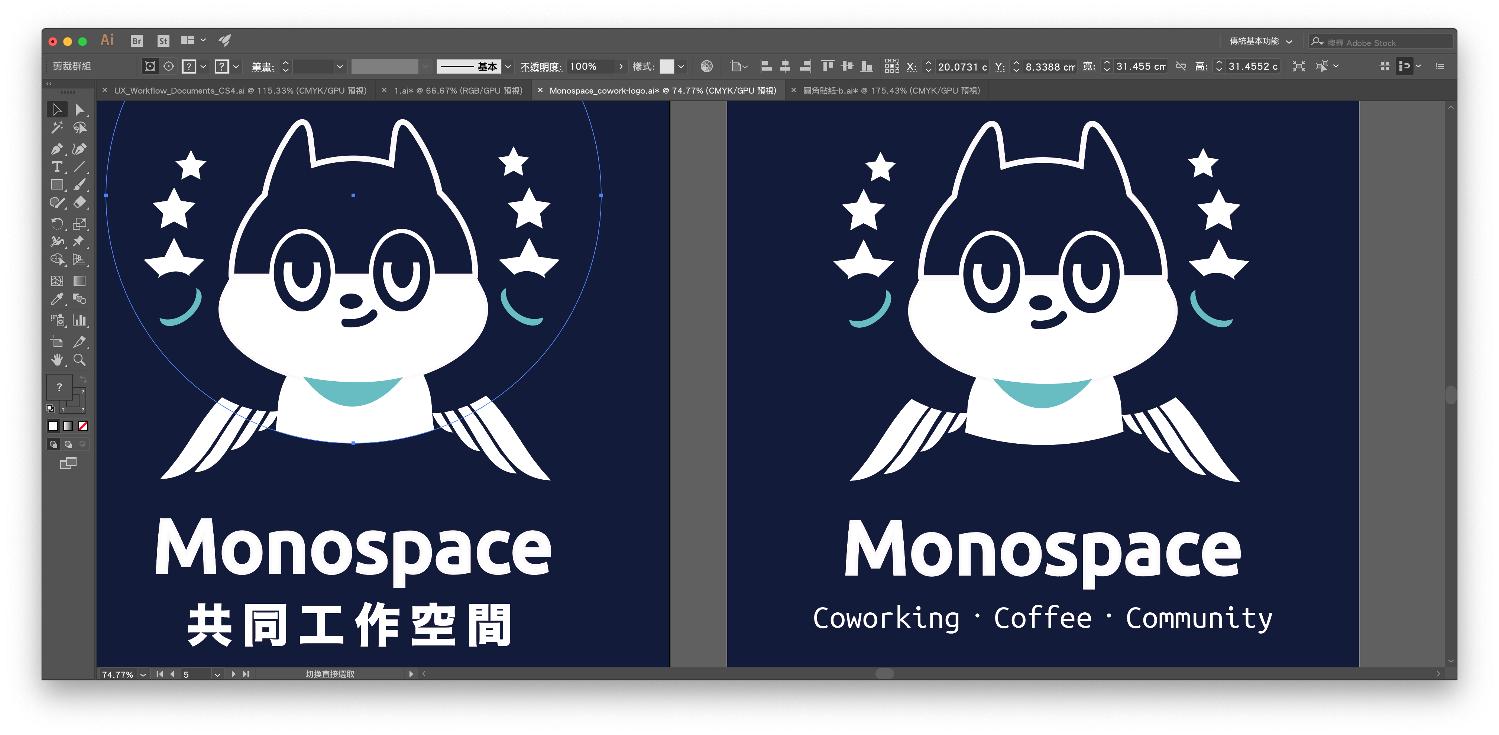Toggle Edit Clipping Path button
1499x735 pixels.
(x=150, y=67)
